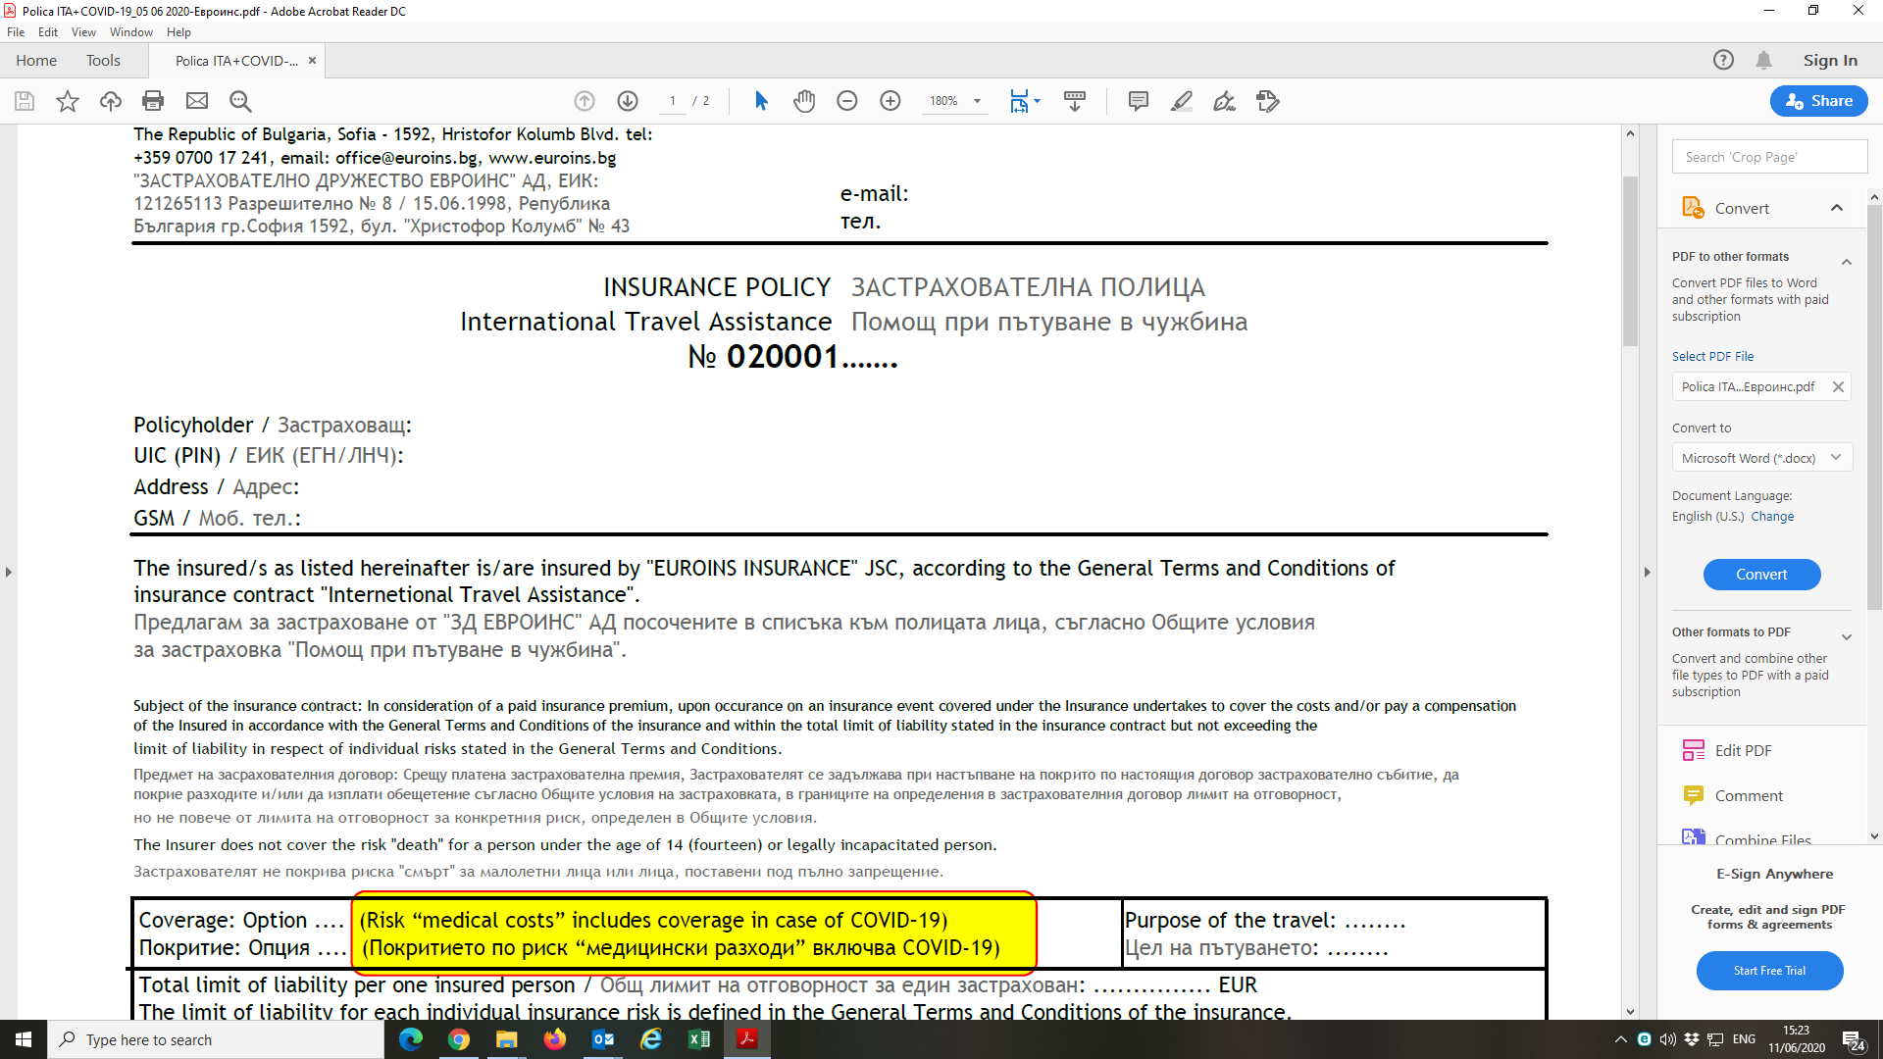Viewport: 1883px width, 1059px height.
Task: Go to next page arrow
Action: pos(628,101)
